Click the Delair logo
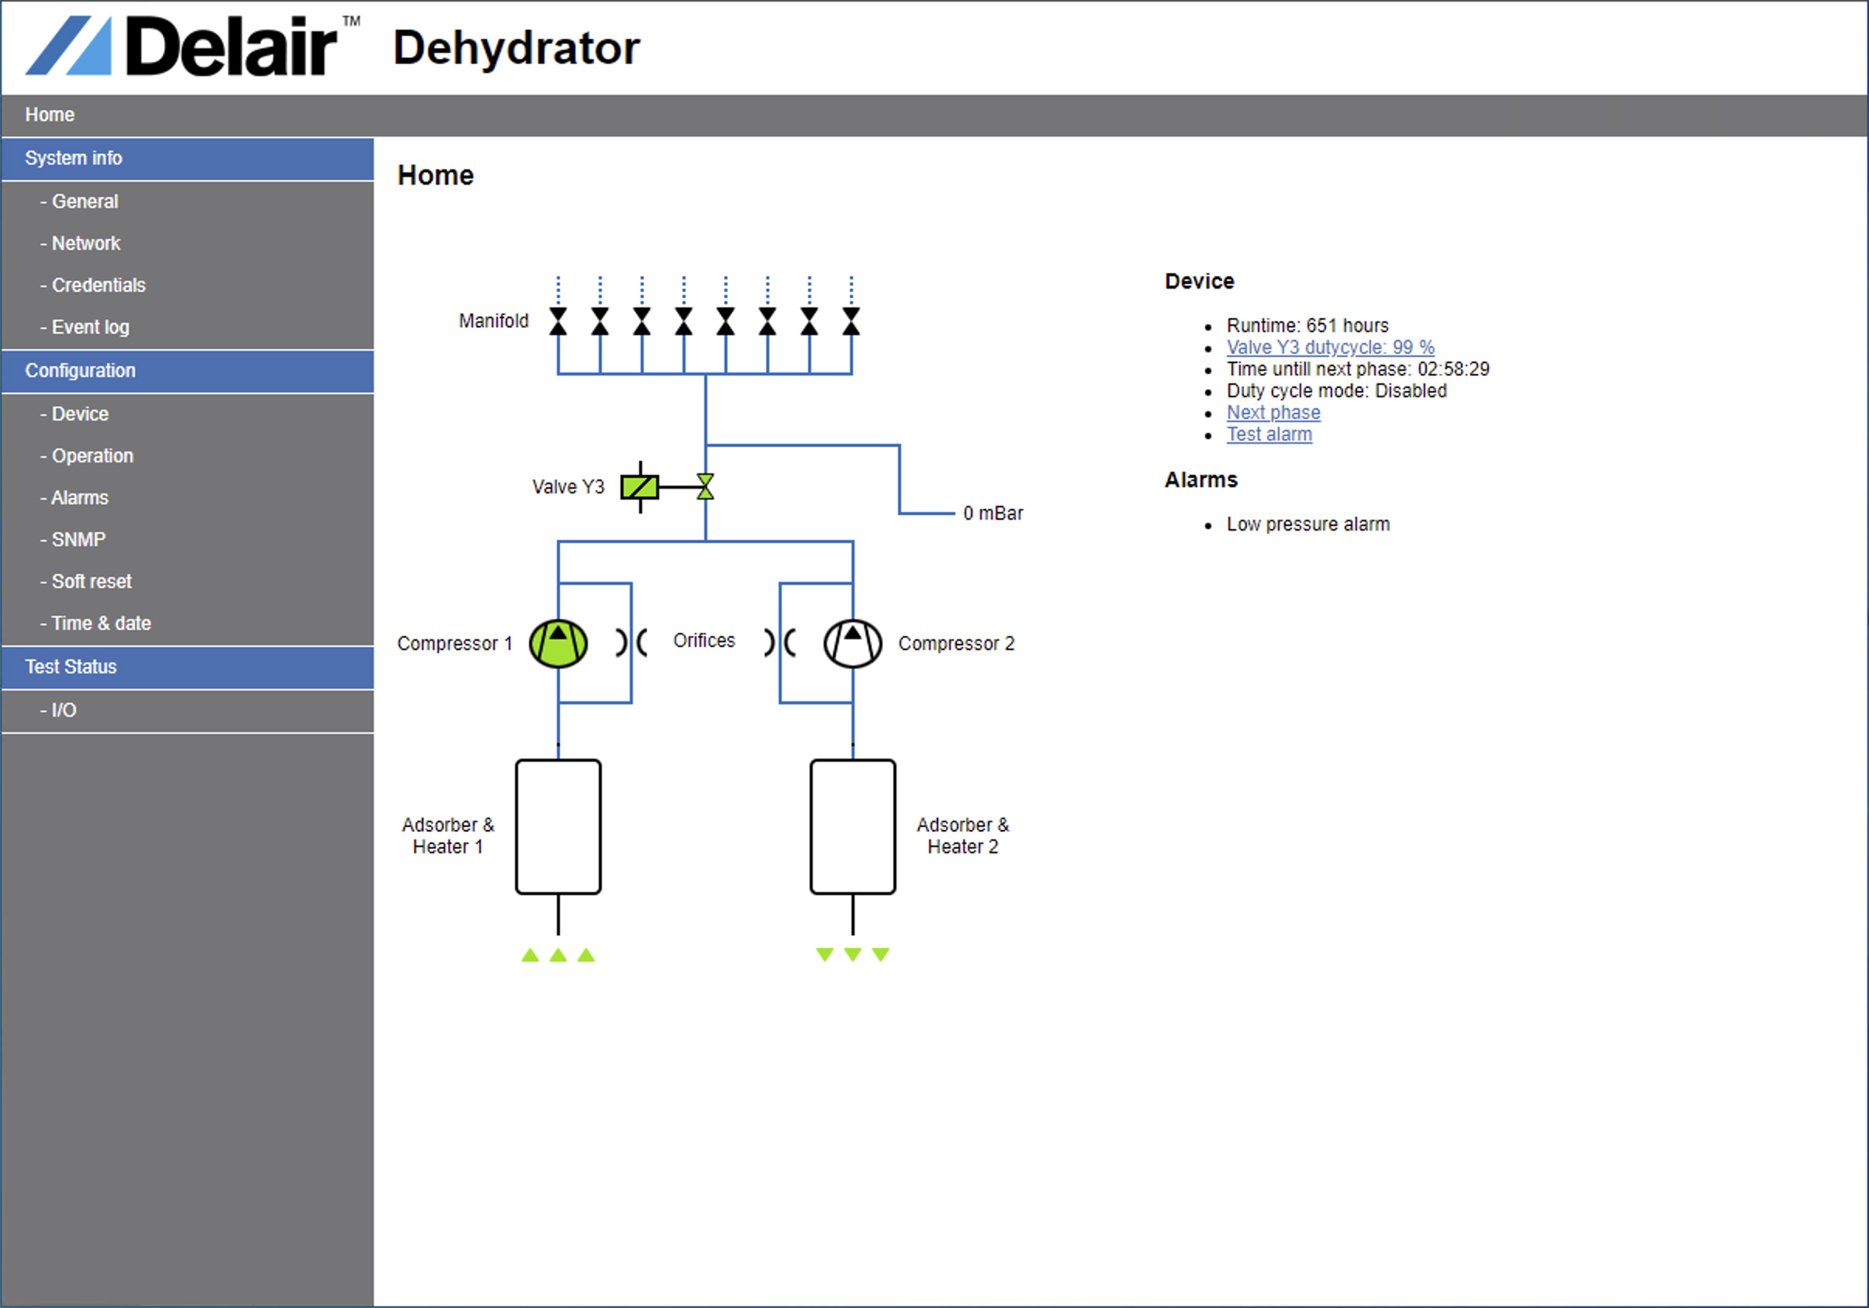 [192, 47]
